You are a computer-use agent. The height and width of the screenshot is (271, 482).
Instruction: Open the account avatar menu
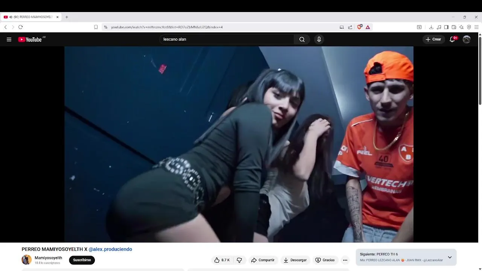pos(467,39)
